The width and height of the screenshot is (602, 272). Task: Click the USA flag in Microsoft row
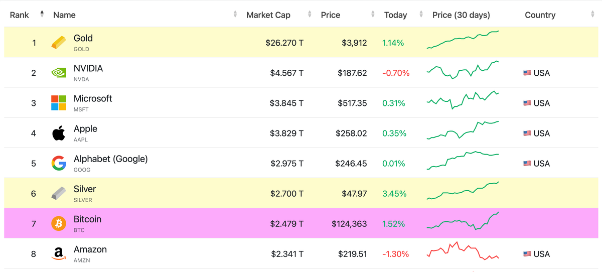tap(527, 103)
